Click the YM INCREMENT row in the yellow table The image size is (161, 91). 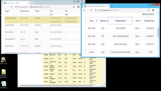point(73,82)
